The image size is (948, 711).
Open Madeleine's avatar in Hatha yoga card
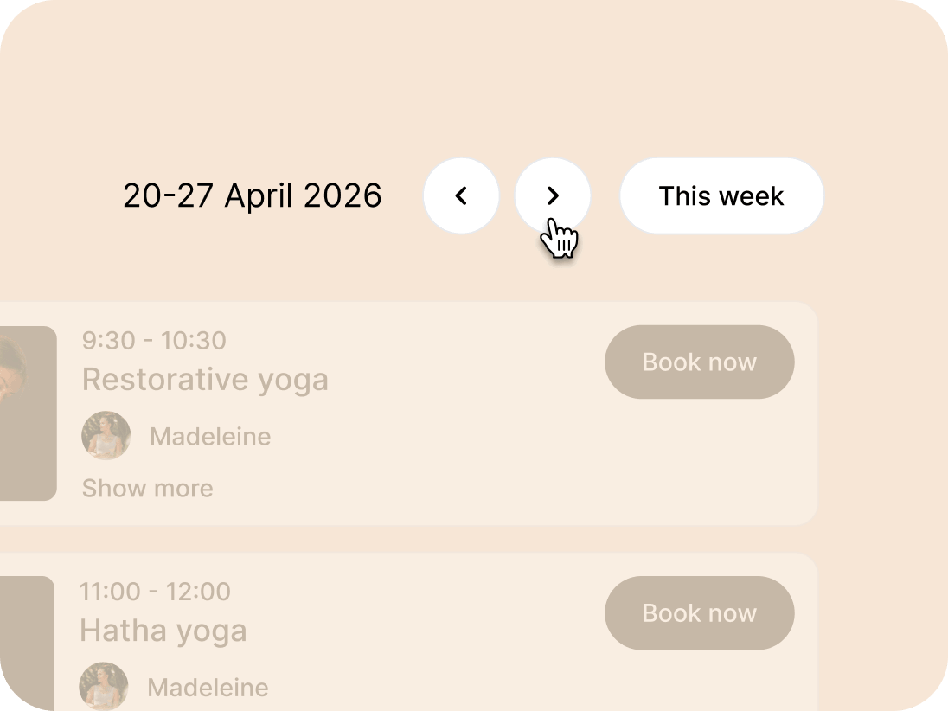(x=104, y=687)
